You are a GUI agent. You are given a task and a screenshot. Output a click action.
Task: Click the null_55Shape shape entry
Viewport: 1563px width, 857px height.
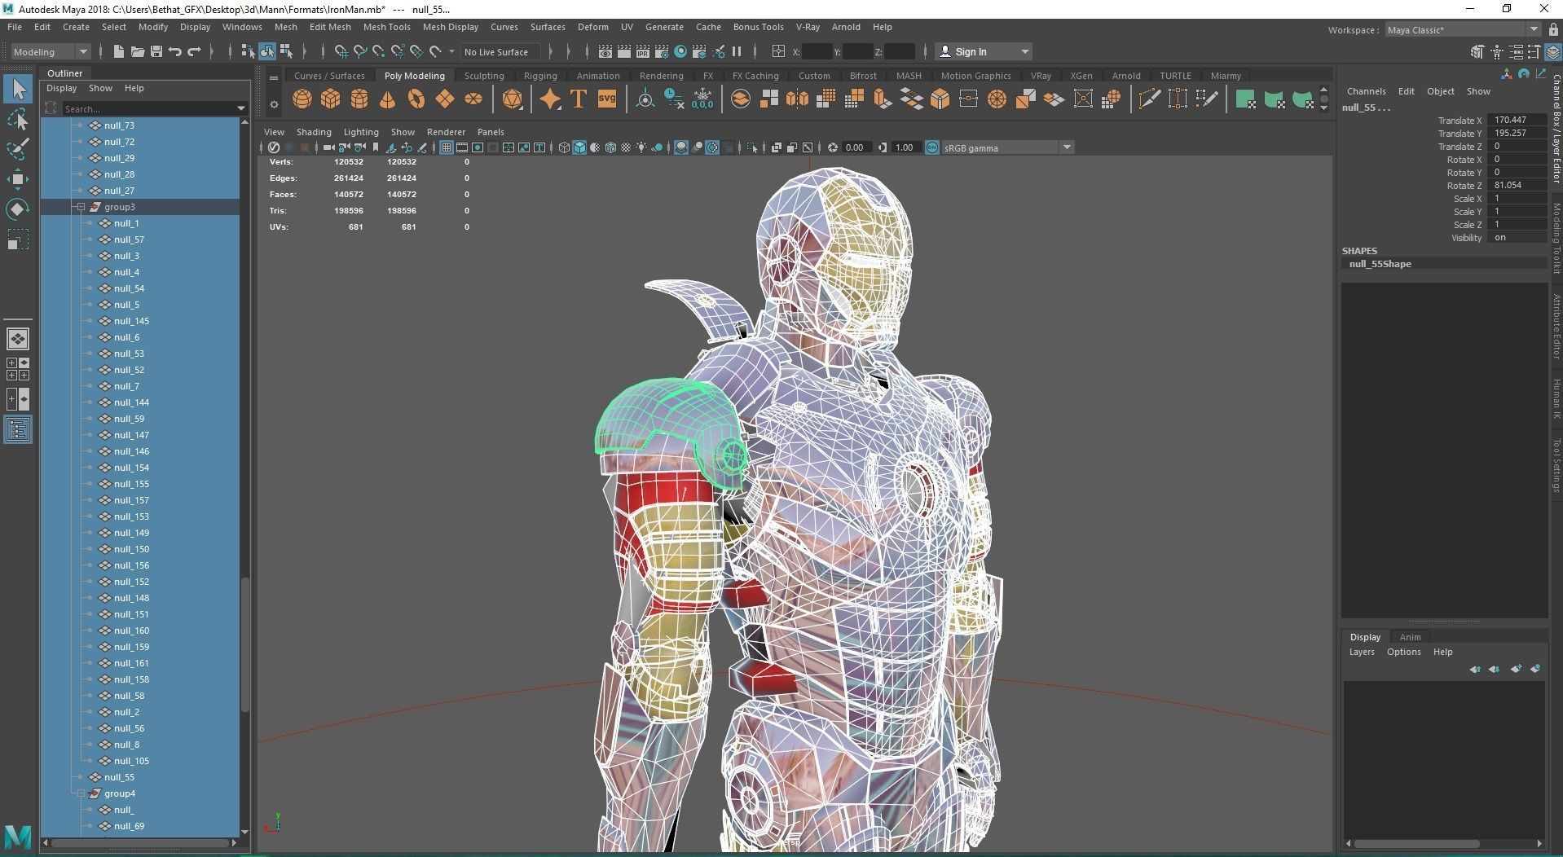click(1380, 264)
